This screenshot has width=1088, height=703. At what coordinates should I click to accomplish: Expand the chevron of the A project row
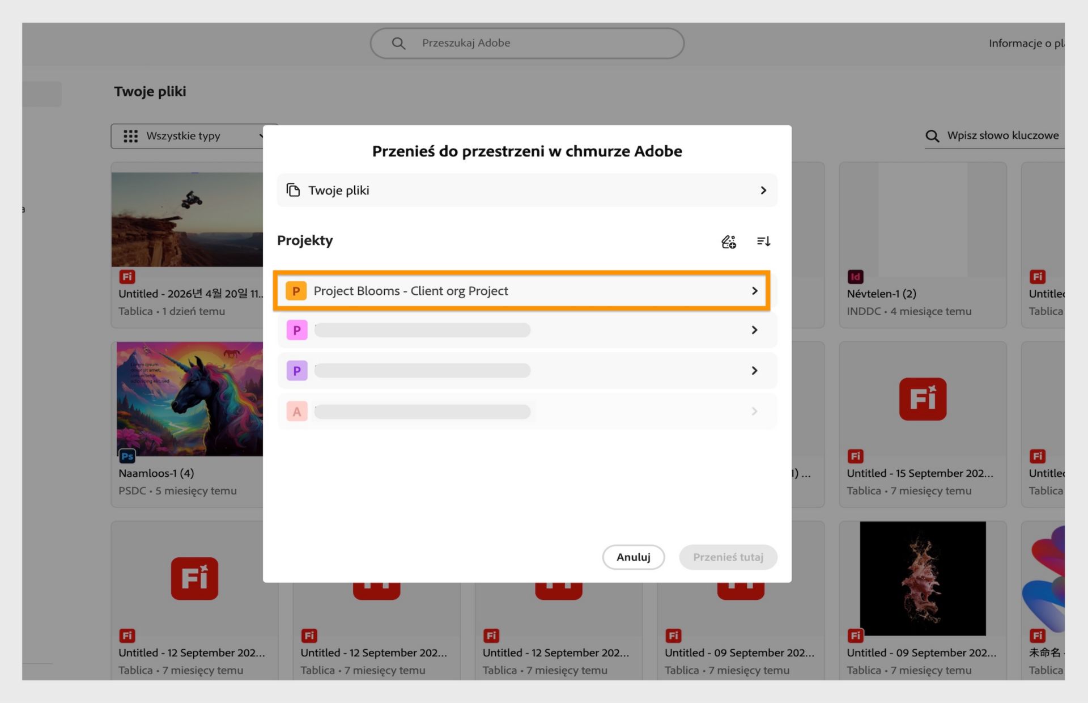point(754,412)
